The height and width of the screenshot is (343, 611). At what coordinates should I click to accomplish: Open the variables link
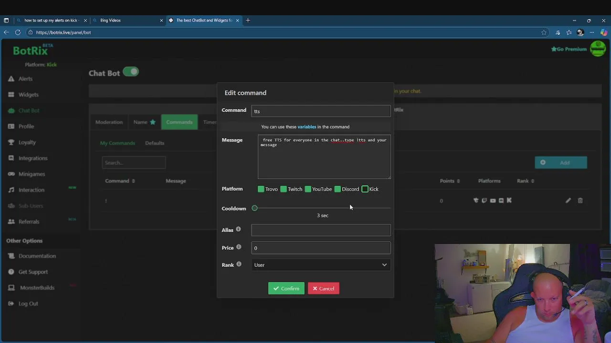tap(306, 127)
